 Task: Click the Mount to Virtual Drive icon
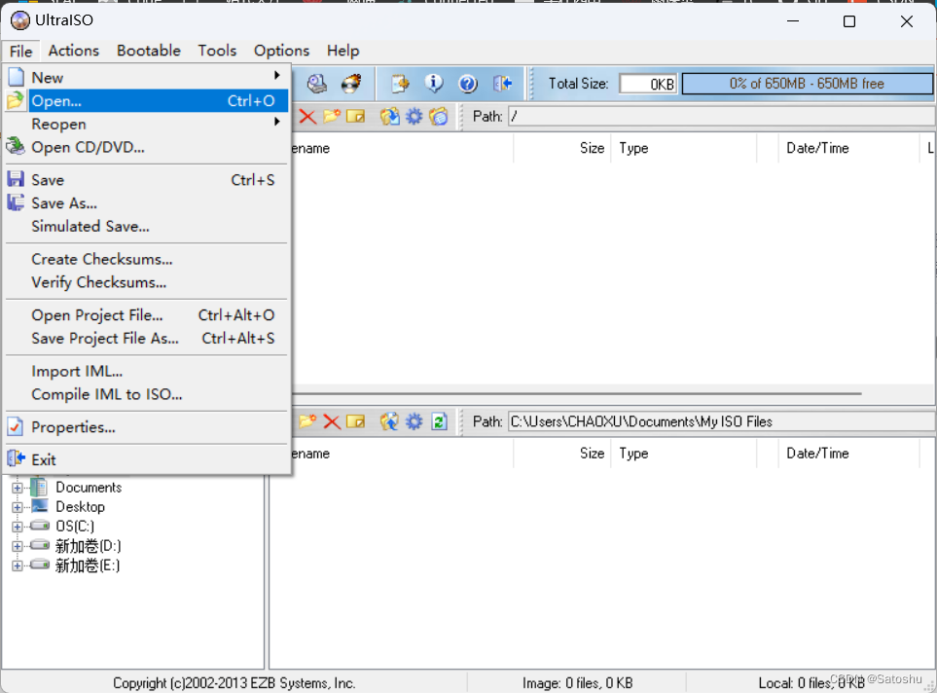[x=318, y=84]
